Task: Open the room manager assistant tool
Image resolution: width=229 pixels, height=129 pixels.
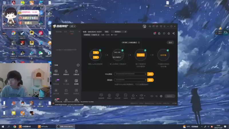Action: [x=66, y=72]
